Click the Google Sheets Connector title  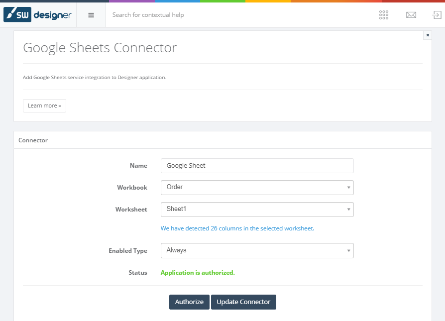click(x=100, y=48)
